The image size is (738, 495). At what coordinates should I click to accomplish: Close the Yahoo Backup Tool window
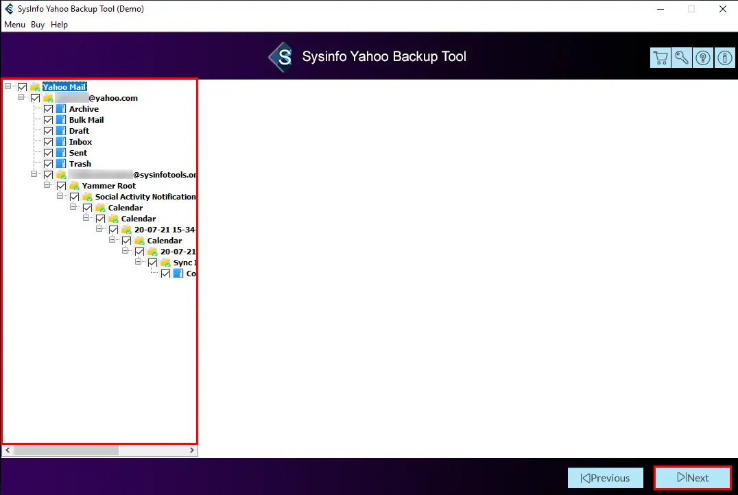coord(722,9)
